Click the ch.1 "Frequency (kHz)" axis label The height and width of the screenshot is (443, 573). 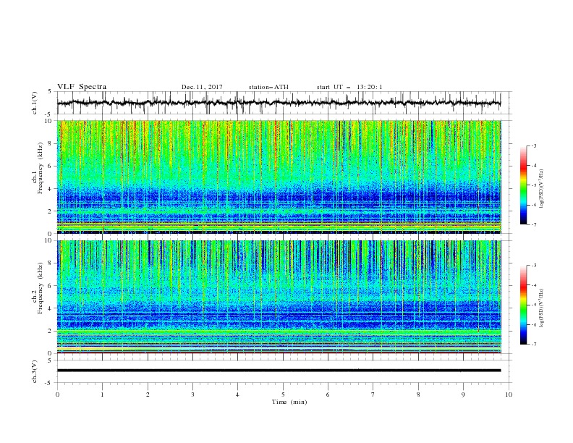[41, 167]
